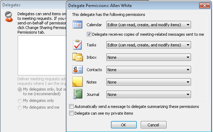
Task: Uncheck delegate receives meeting-related message copies
Action: pos(89,34)
